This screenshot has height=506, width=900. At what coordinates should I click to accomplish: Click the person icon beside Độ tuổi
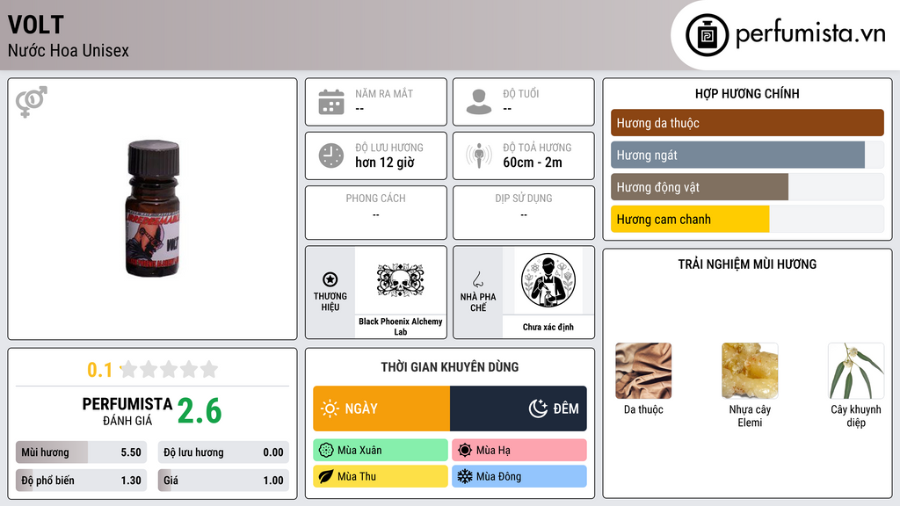point(479,102)
